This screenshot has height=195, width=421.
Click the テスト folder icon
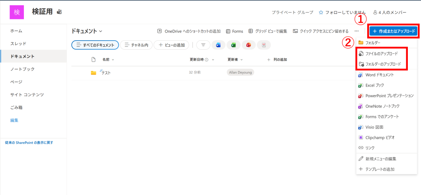point(93,73)
